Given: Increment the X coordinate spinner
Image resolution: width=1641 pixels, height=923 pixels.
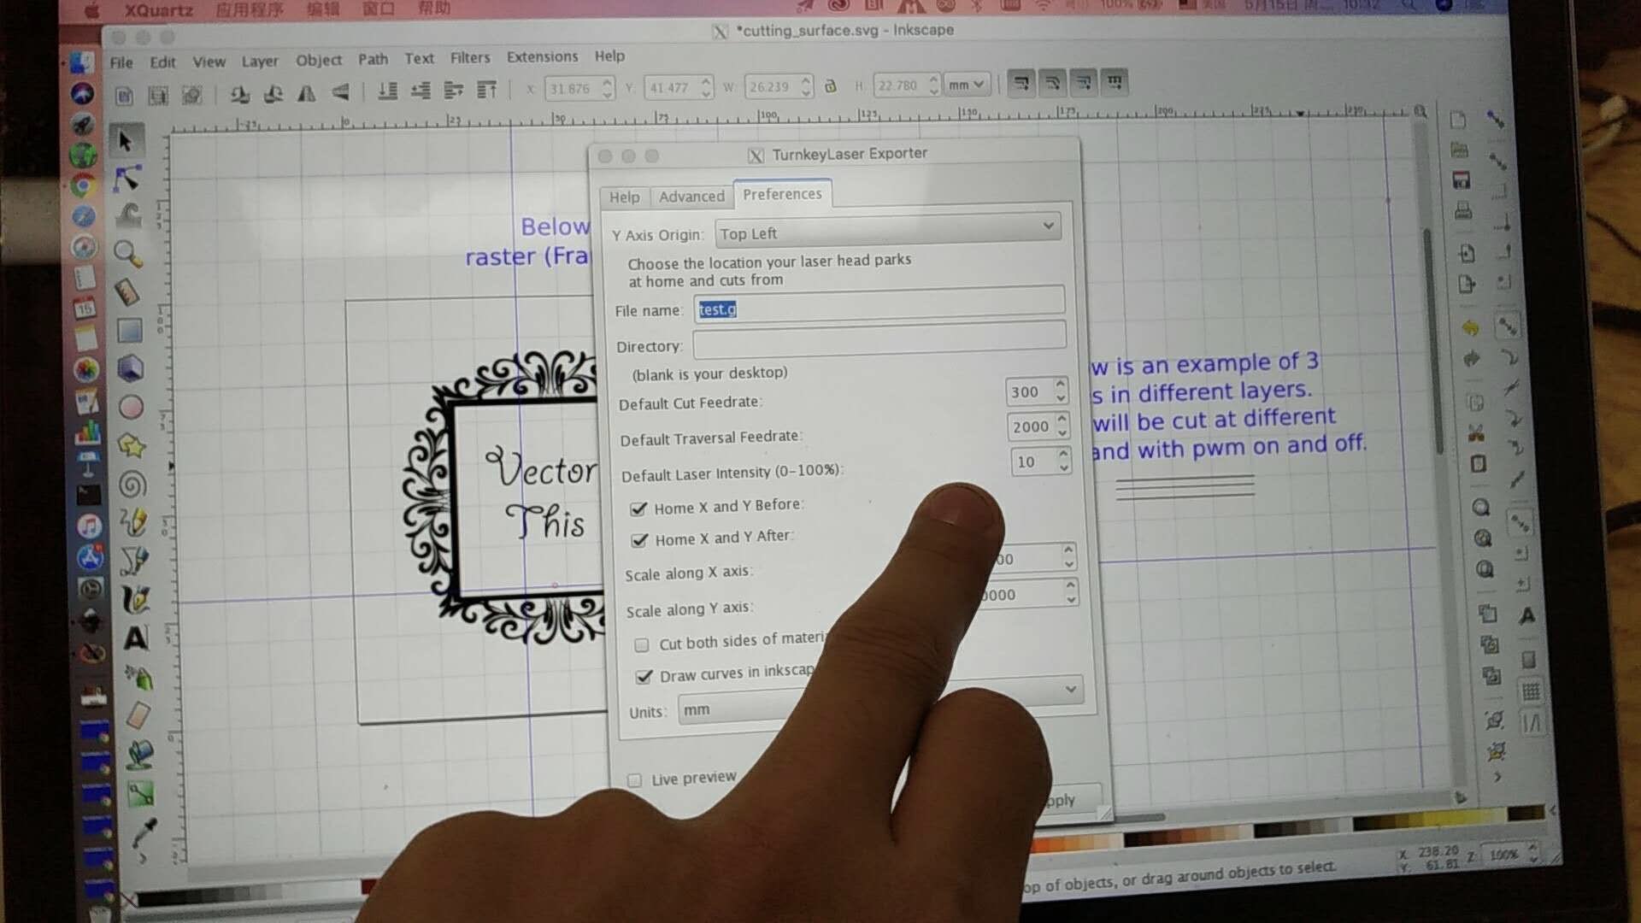Looking at the screenshot, I should click(607, 83).
